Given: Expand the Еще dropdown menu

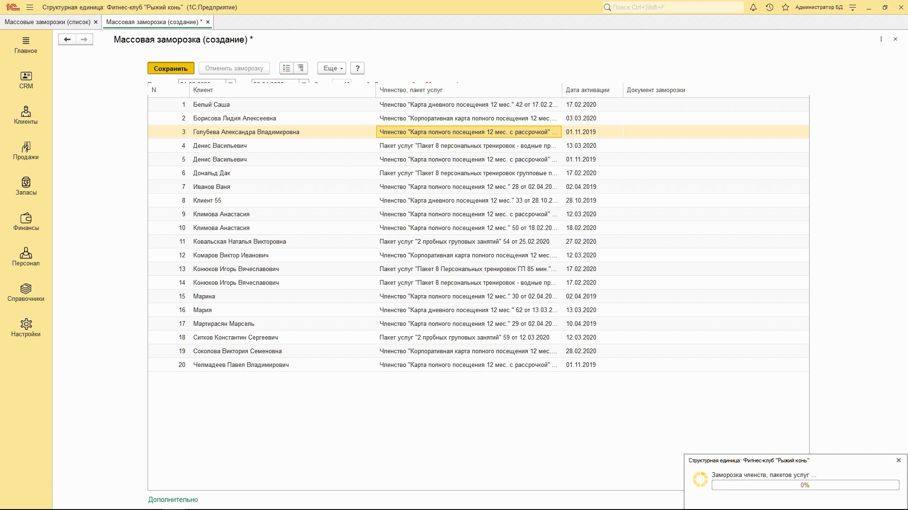Looking at the screenshot, I should (332, 68).
